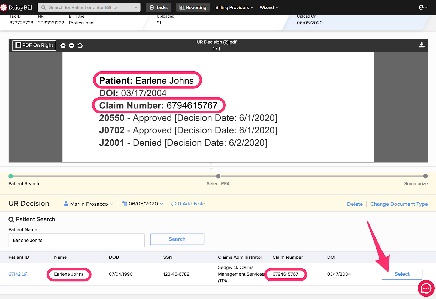Open the chat support bubble icon
The height and width of the screenshot is (299, 436).
[426, 288]
